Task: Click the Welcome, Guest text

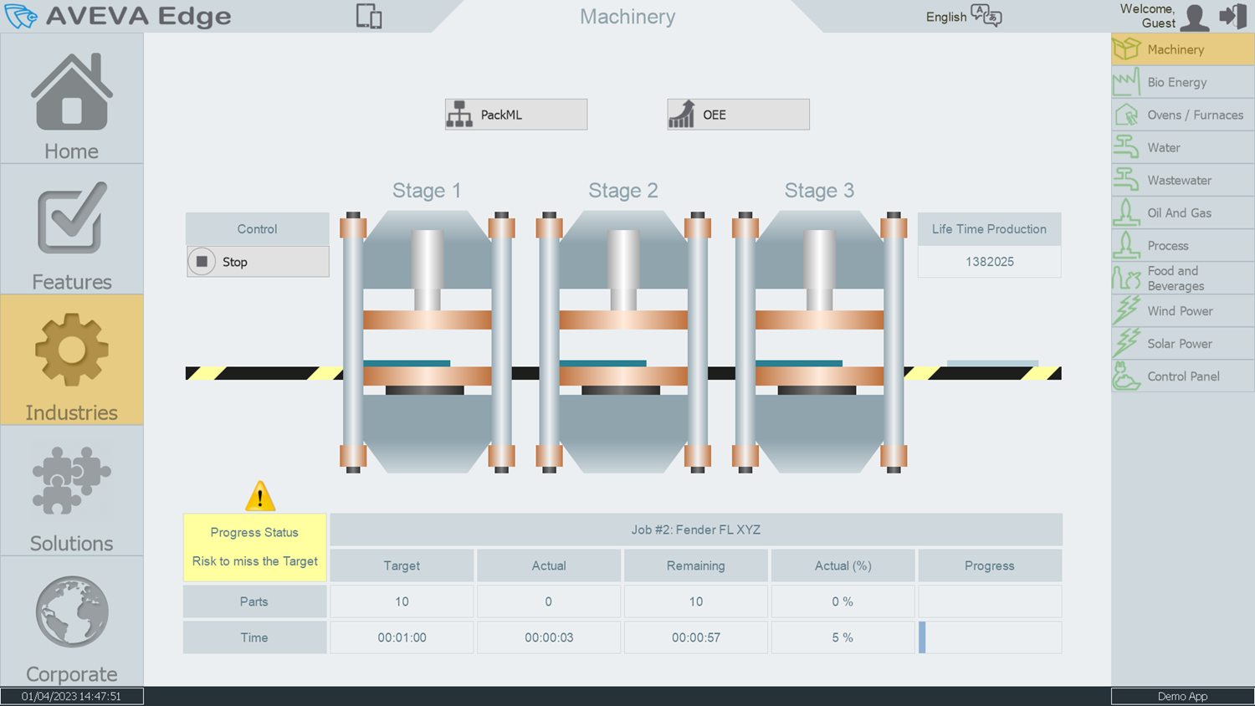Action: 1147,16
